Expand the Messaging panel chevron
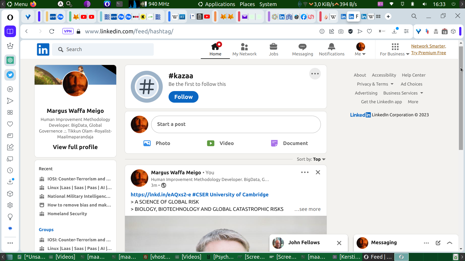The width and height of the screenshot is (465, 261). click(450, 243)
